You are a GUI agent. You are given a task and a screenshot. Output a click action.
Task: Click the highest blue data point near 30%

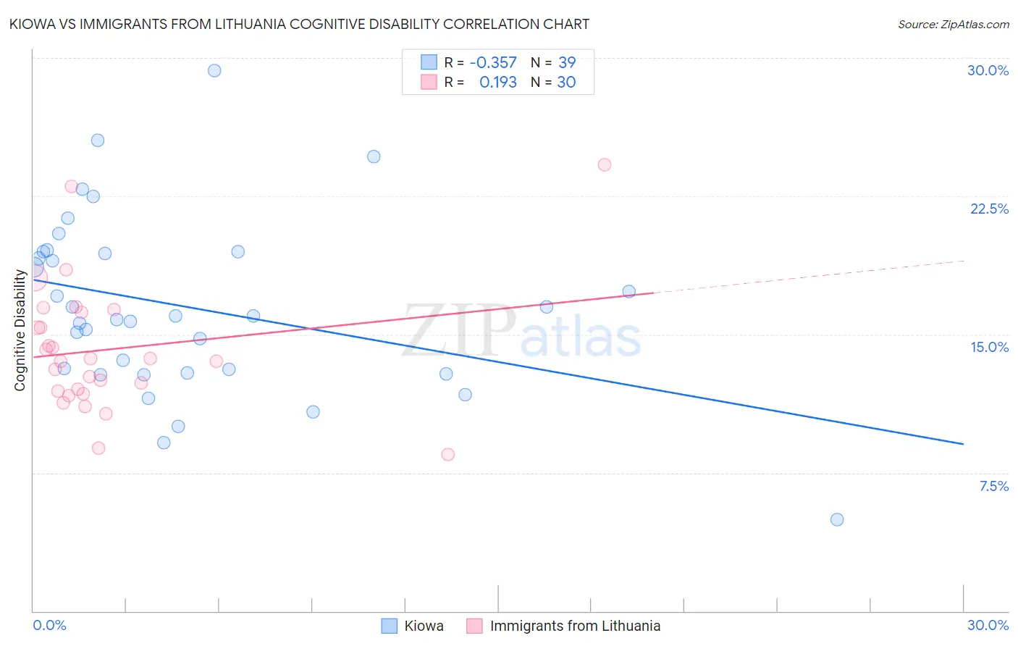pos(214,70)
